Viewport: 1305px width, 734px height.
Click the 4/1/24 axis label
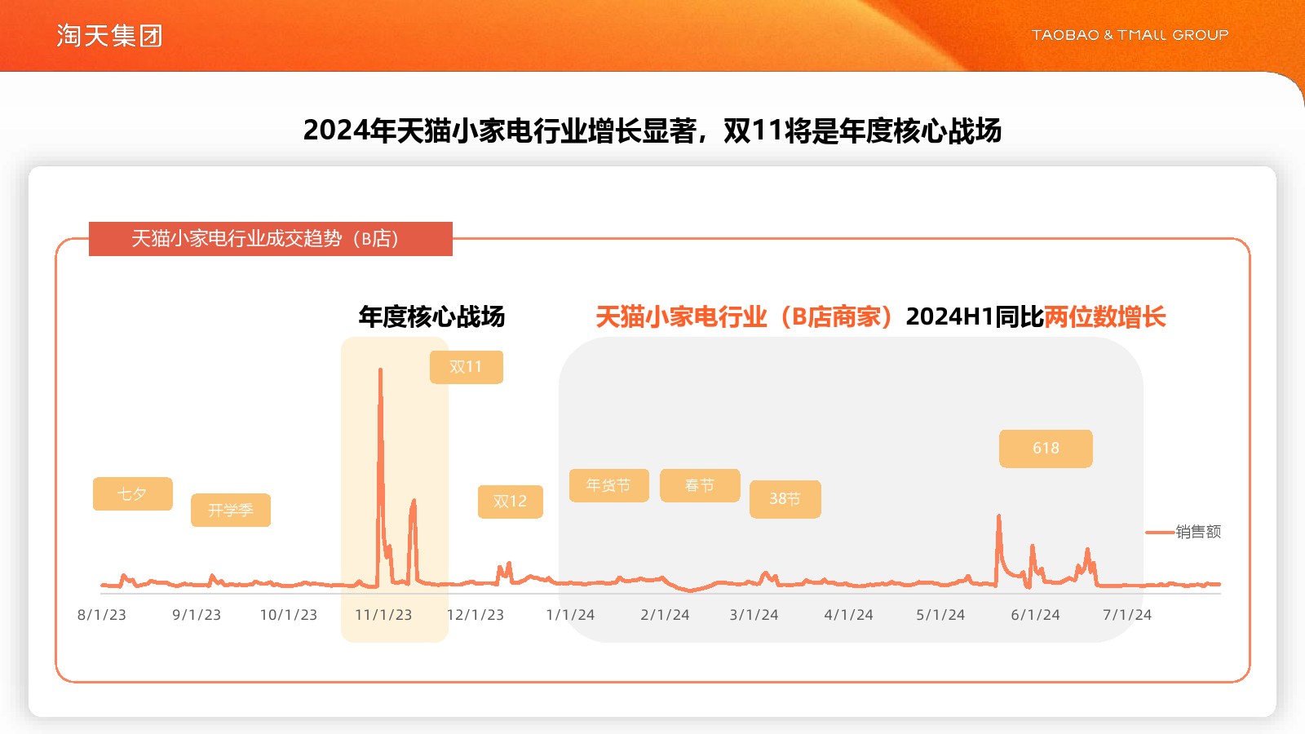click(848, 615)
